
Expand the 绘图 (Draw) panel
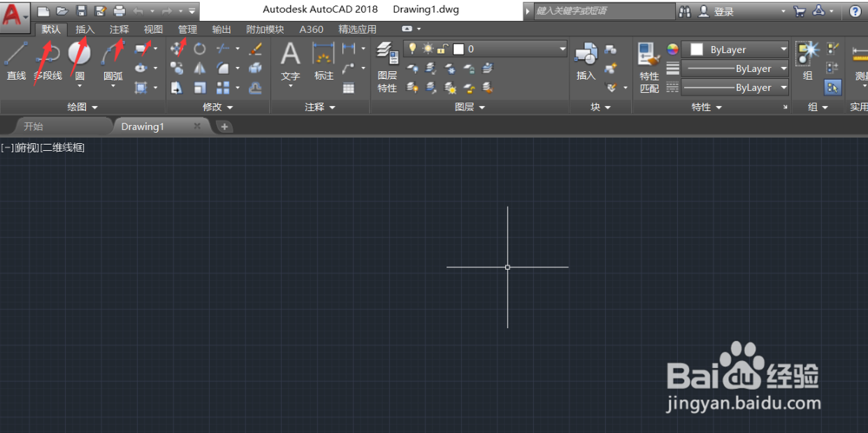82,108
